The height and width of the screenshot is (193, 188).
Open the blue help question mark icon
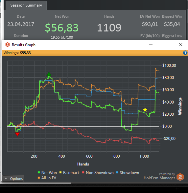[185, 53]
